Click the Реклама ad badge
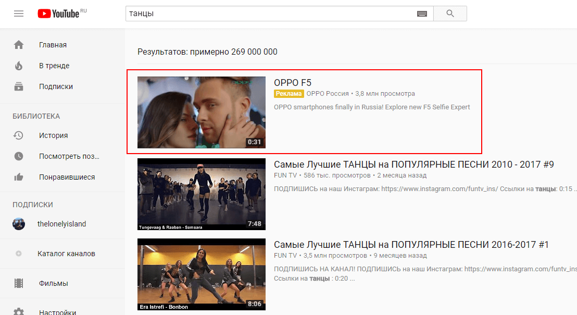Screen dimensions: 577x315 point(289,94)
